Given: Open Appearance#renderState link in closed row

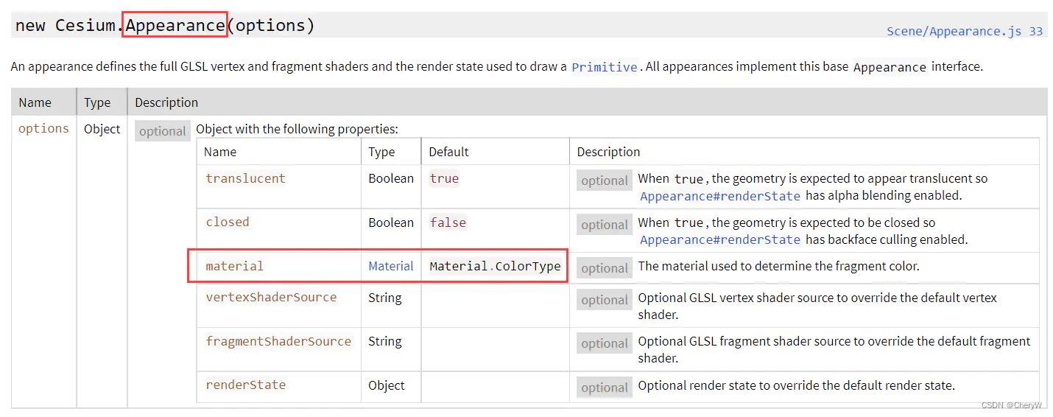Looking at the screenshot, I should tap(720, 239).
